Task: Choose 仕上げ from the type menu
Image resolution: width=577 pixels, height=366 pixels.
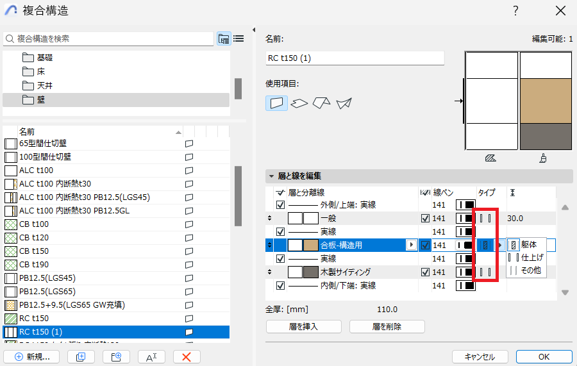Action: (526, 258)
